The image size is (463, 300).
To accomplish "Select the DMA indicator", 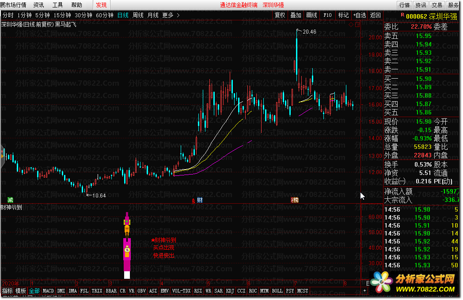I will tap(72, 291).
